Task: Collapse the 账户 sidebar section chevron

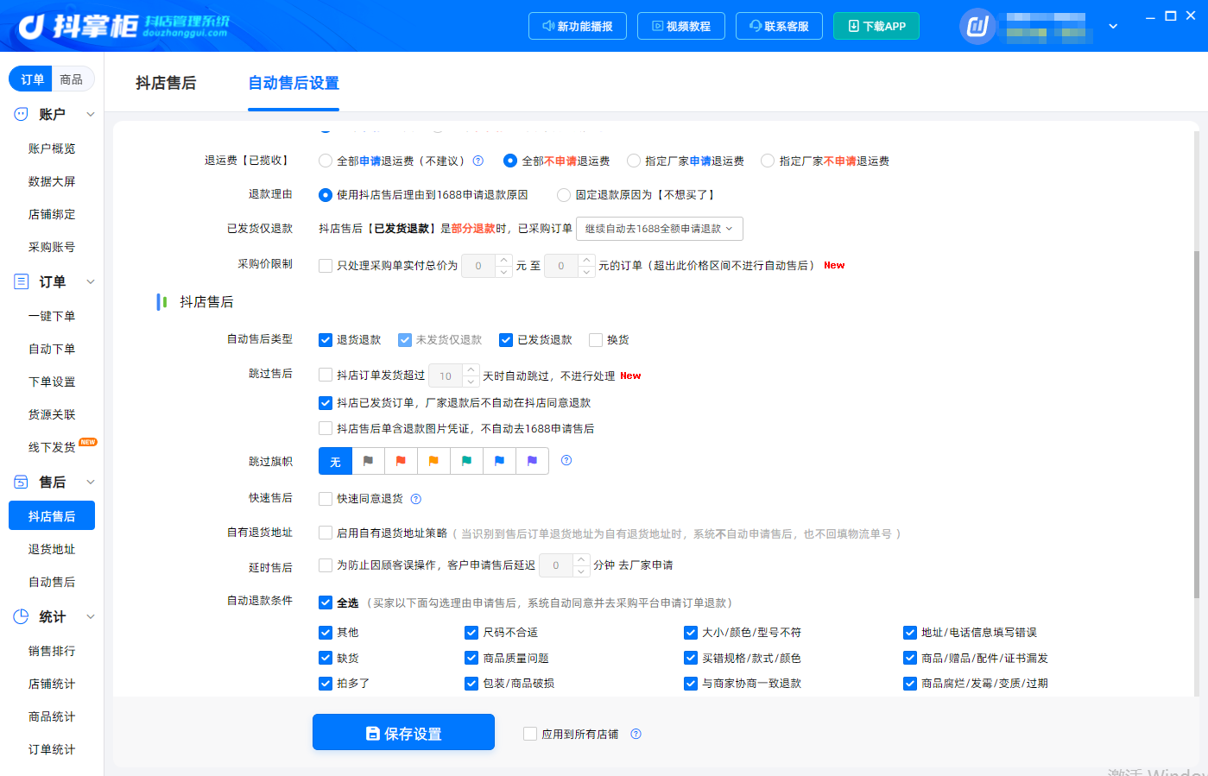Action: coord(91,114)
